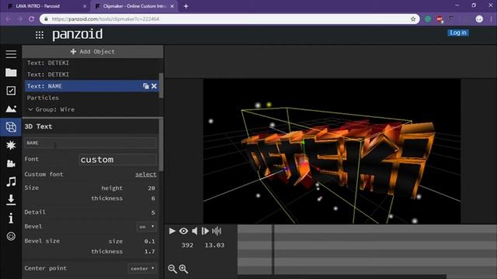Step to the previous frame
The width and height of the screenshot is (497, 279).
195,231
